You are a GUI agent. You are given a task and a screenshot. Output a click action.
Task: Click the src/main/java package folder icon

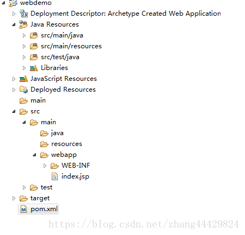point(34,35)
